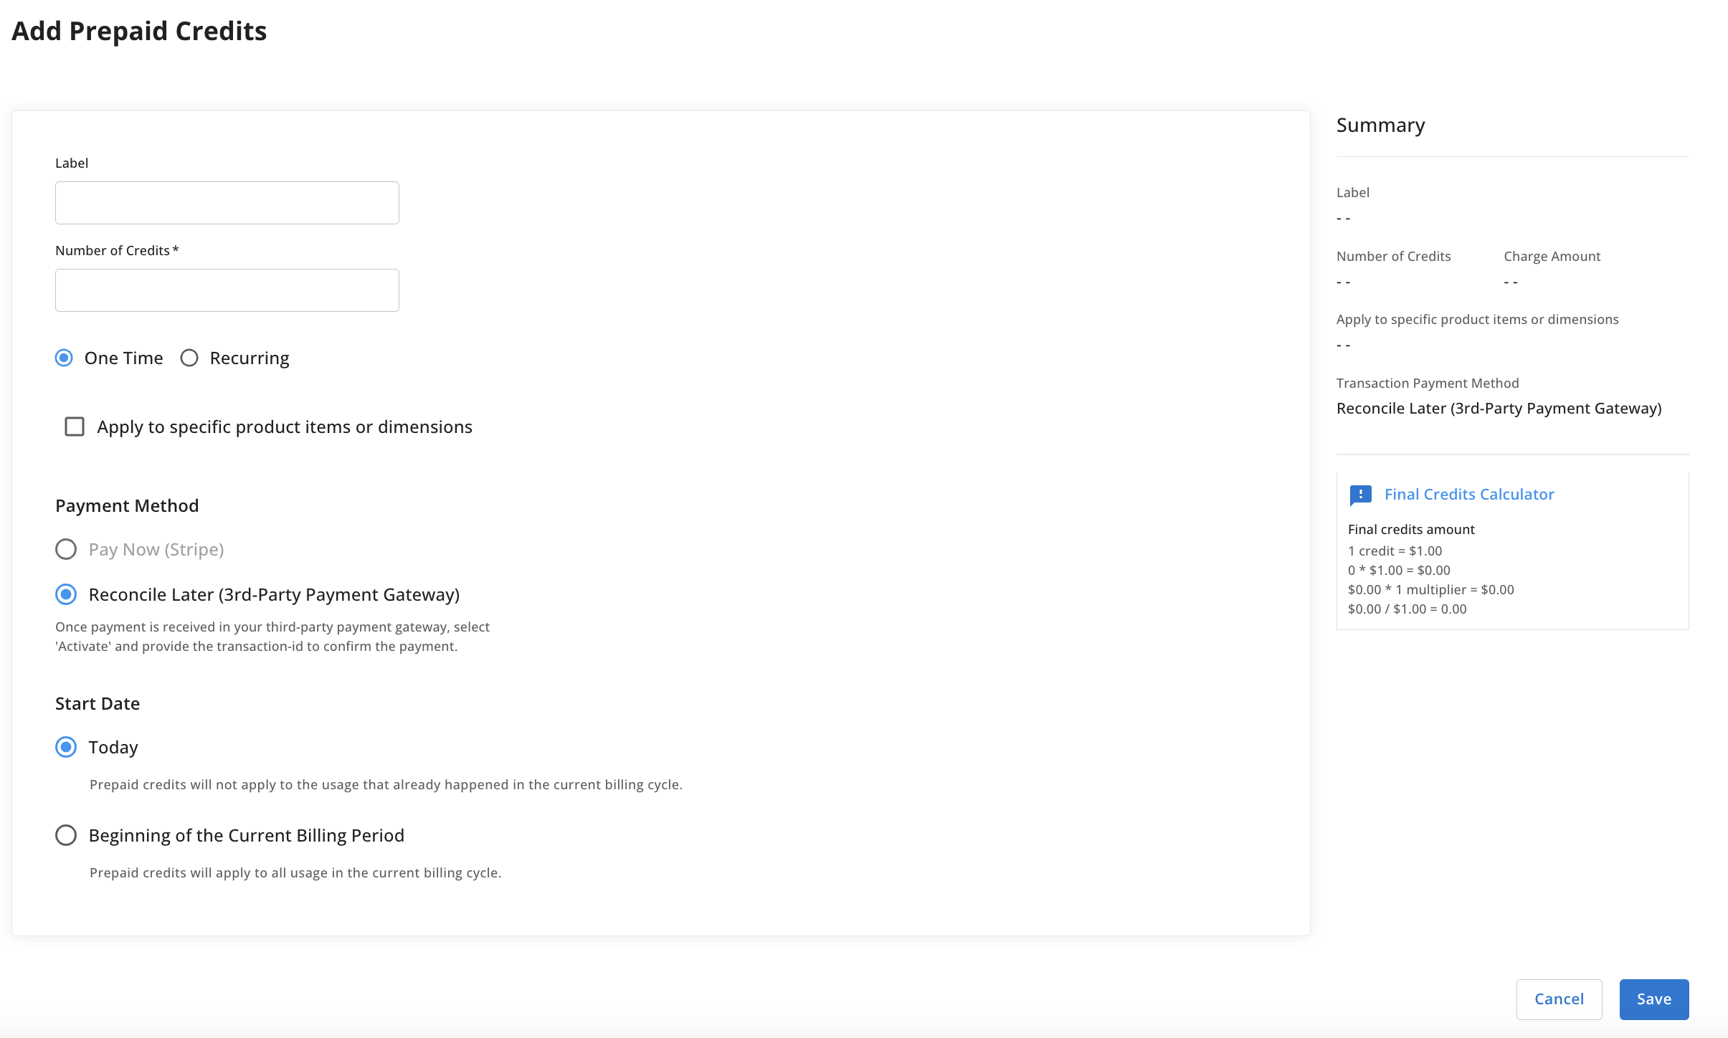This screenshot has height=1038, width=1728.
Task: Choose the Recurring credits option
Action: tap(189, 358)
